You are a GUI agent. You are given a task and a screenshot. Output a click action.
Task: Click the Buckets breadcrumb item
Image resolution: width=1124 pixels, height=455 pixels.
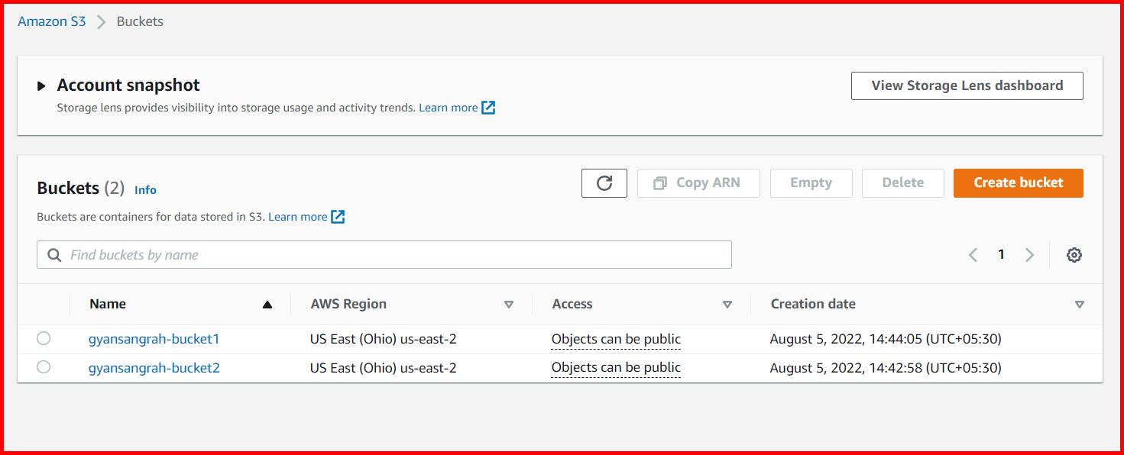(x=139, y=21)
